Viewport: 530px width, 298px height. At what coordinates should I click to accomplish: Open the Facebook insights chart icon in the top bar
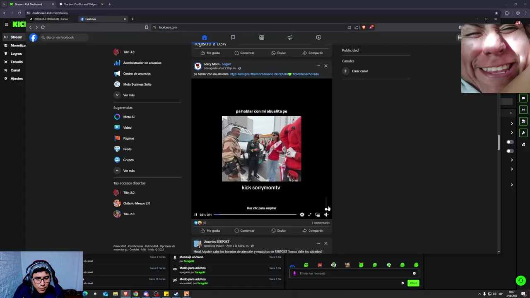pos(262,37)
